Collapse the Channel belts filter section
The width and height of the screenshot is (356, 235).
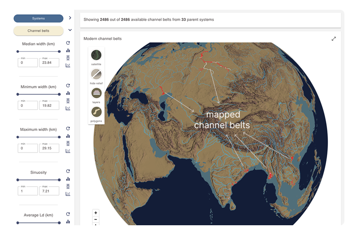70,30
